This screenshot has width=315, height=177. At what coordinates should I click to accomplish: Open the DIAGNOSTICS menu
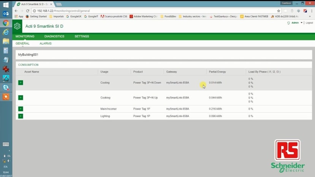54,37
